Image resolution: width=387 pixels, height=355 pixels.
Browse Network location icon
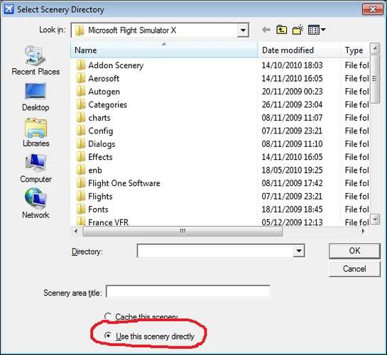36,204
